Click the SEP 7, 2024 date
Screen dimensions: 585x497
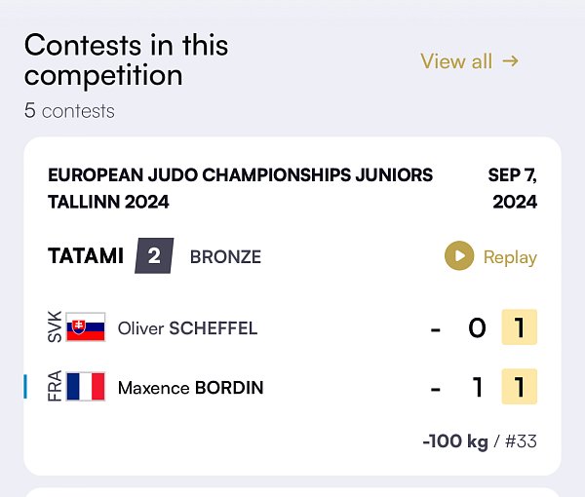click(x=513, y=188)
